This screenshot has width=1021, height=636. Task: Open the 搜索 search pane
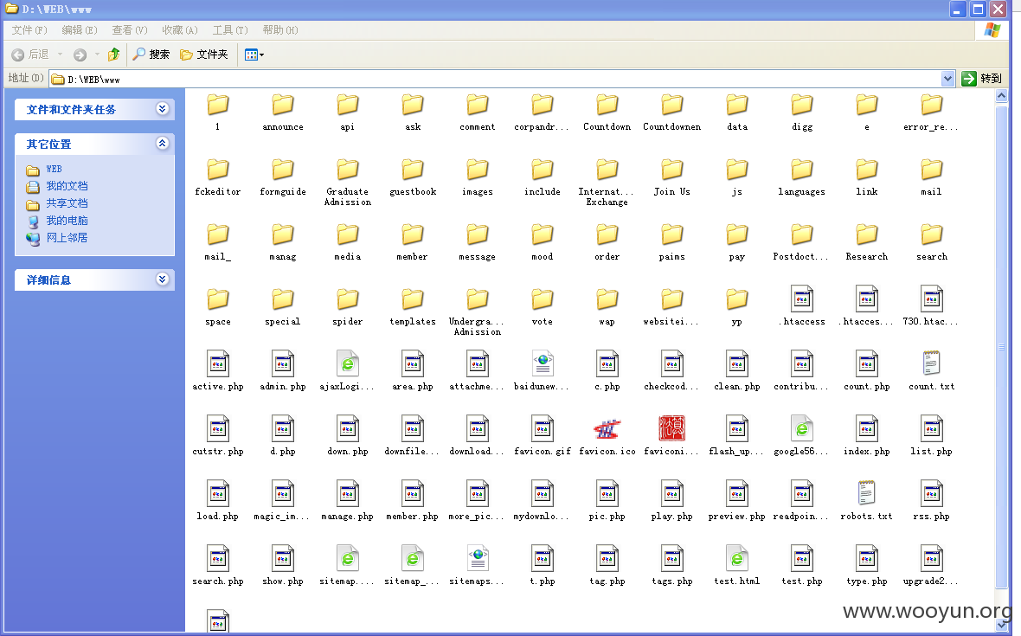[x=151, y=55]
